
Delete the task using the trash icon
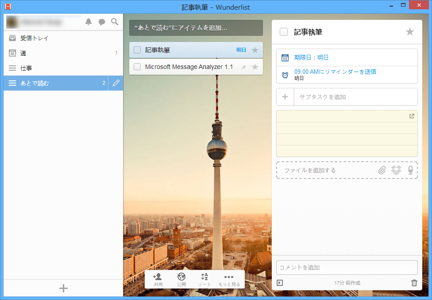[414, 283]
